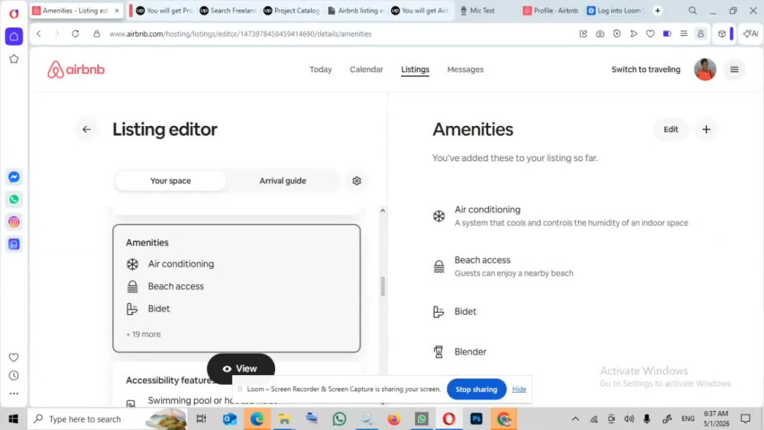Open Windows notification center
Screen dimensions: 764x430
point(746,419)
